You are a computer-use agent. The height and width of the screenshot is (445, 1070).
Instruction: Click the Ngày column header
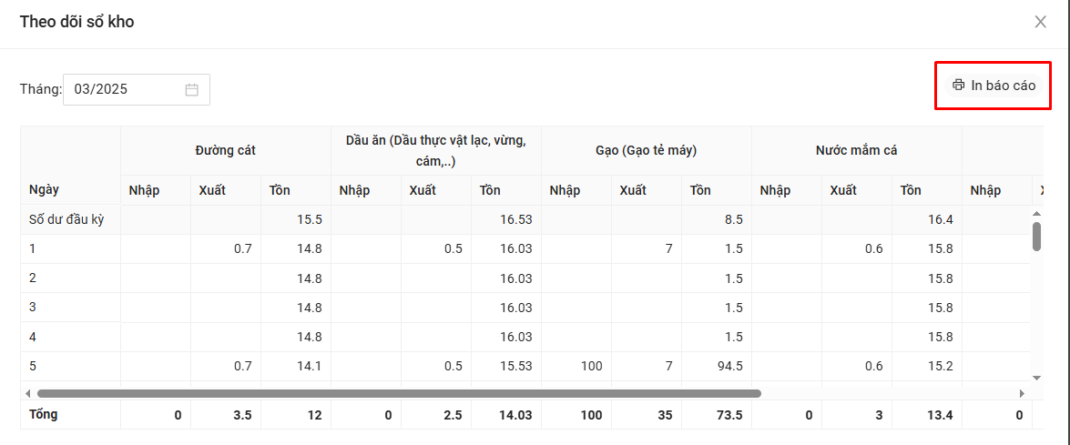(x=45, y=190)
